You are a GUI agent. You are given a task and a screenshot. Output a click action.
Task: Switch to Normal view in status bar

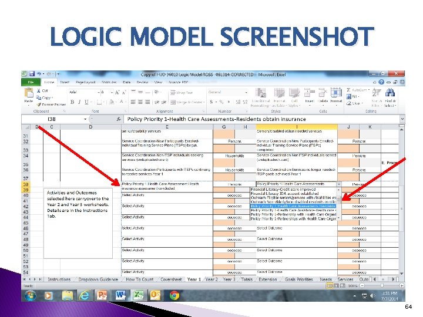click(330, 285)
